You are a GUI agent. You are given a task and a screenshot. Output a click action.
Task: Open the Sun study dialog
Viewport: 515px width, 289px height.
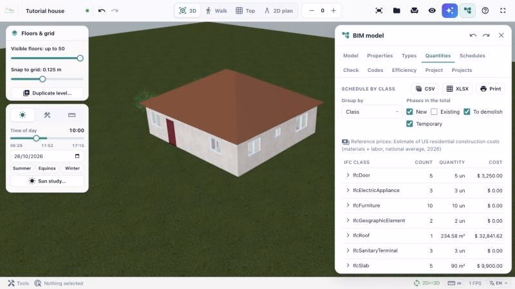(47, 181)
